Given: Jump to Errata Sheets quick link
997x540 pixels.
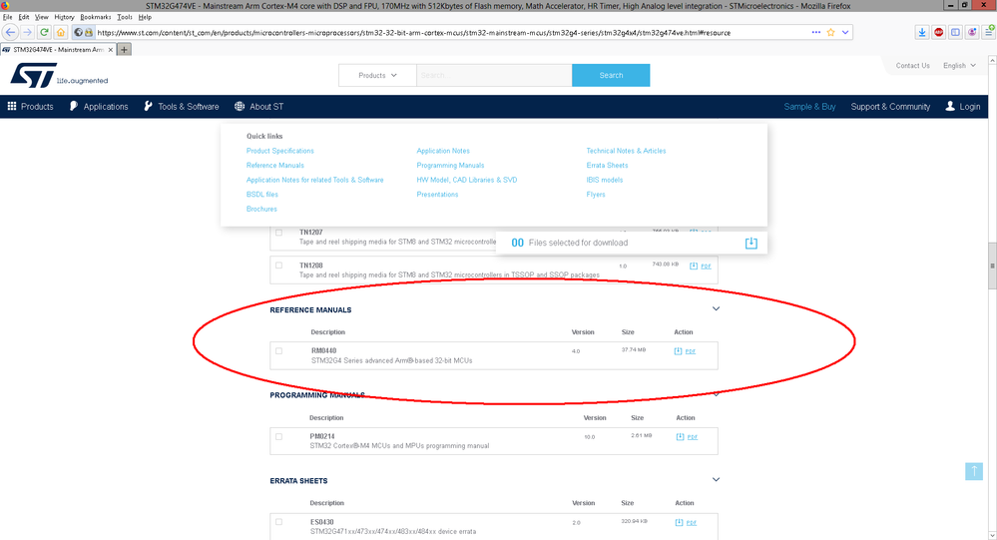Looking at the screenshot, I should pos(607,166).
